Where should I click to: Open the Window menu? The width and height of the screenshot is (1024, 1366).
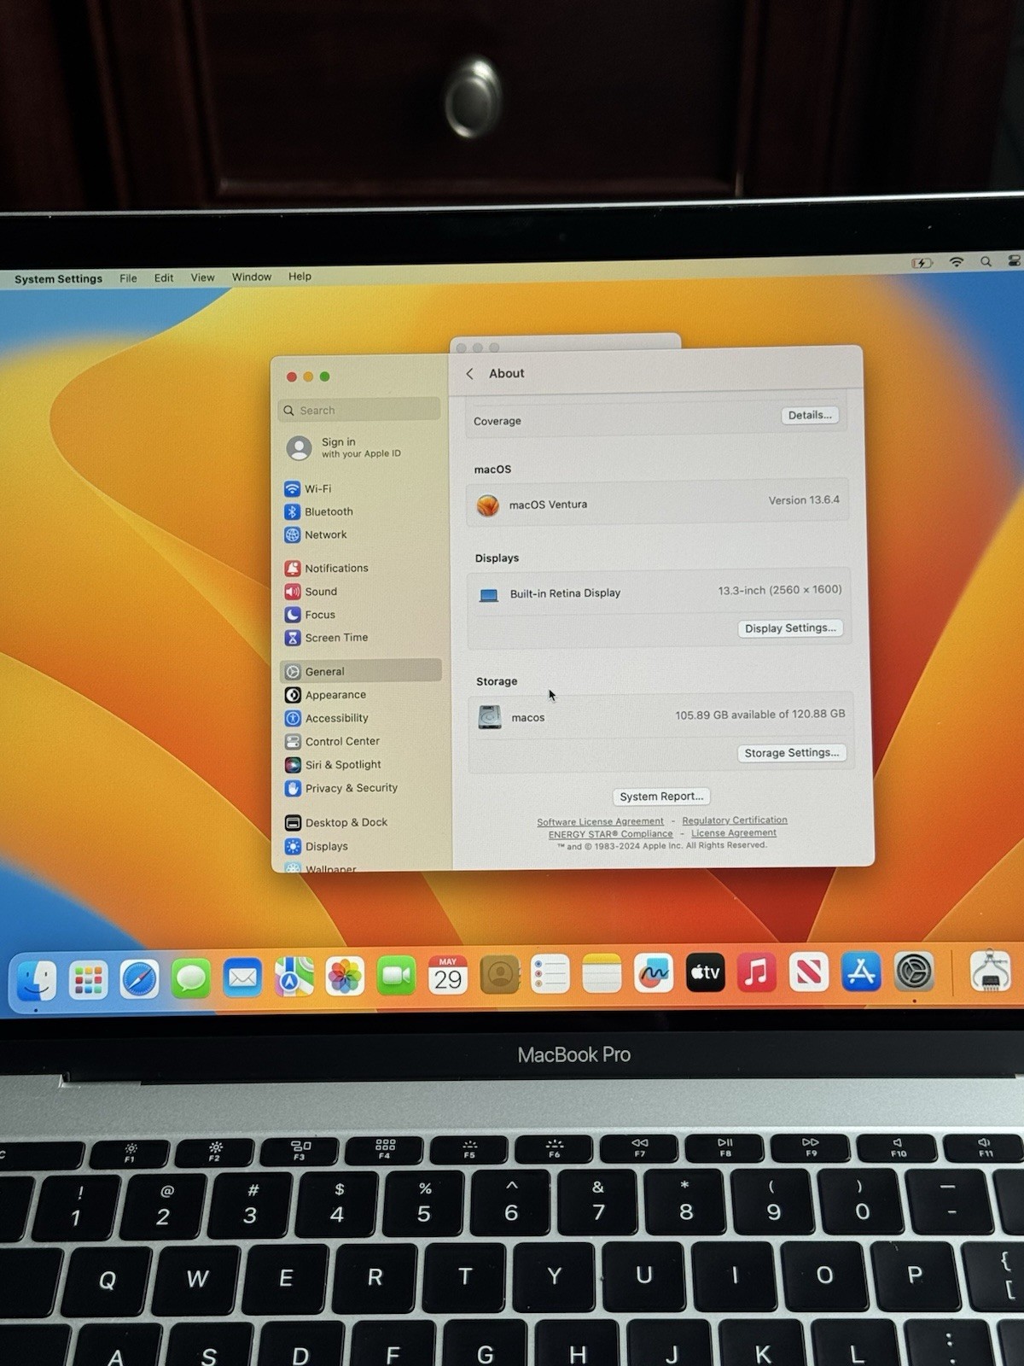pyautogui.click(x=252, y=277)
